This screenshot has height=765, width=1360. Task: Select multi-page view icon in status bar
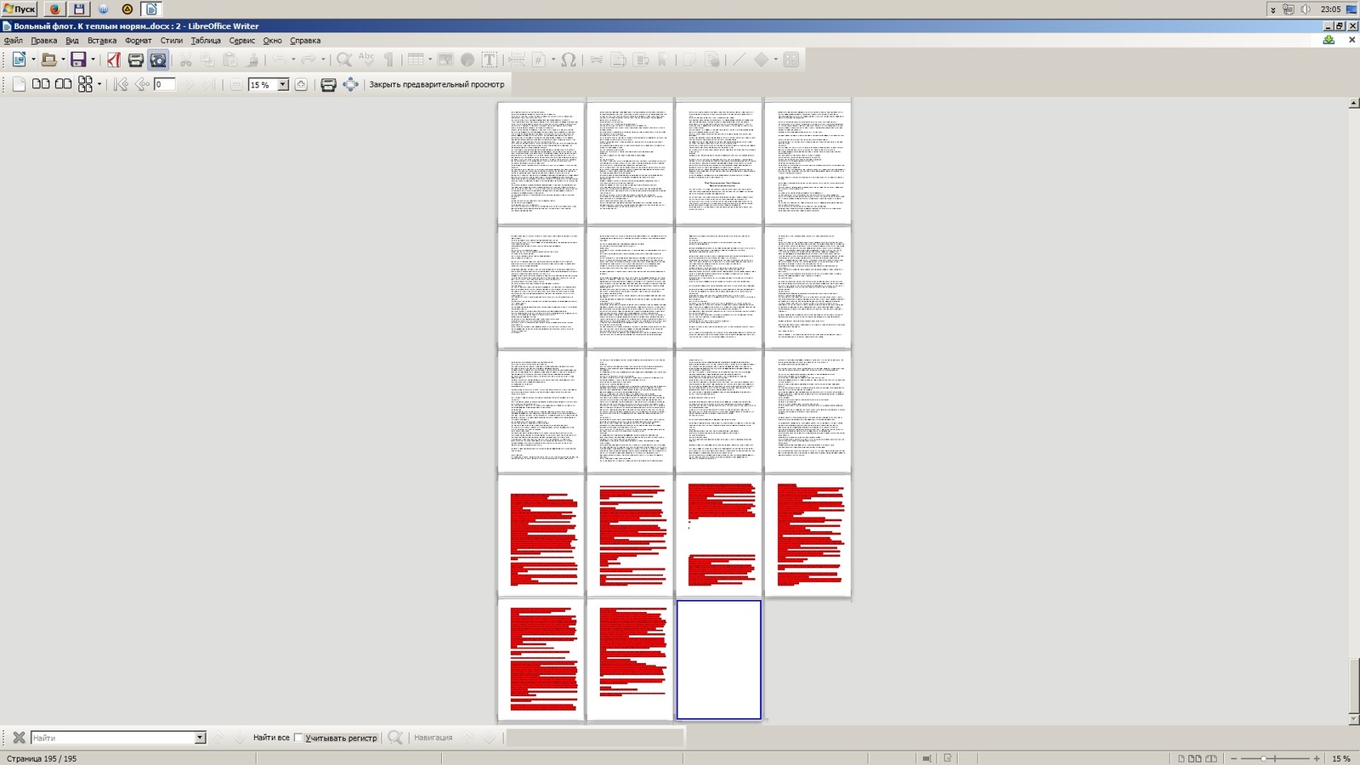[1195, 758]
